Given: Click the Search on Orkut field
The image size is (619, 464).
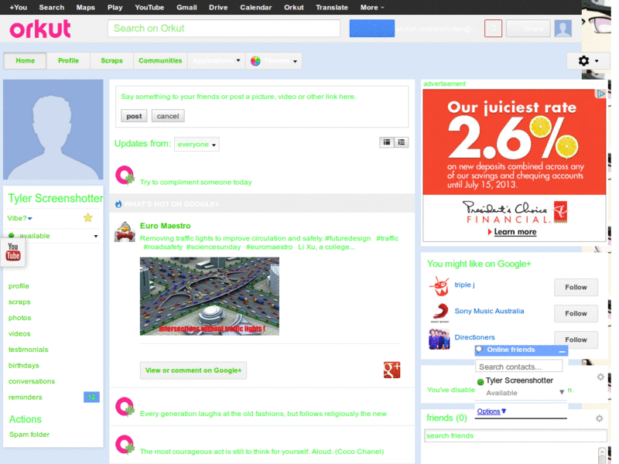Looking at the screenshot, I should (x=224, y=29).
